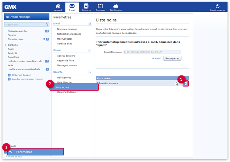The width and height of the screenshot is (230, 162).
Task: Click Ajouter un nouveau compte link
Action: 27,79
